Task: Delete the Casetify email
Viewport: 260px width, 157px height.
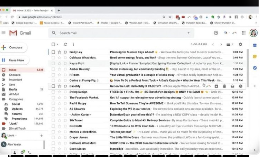Action: 224,86
